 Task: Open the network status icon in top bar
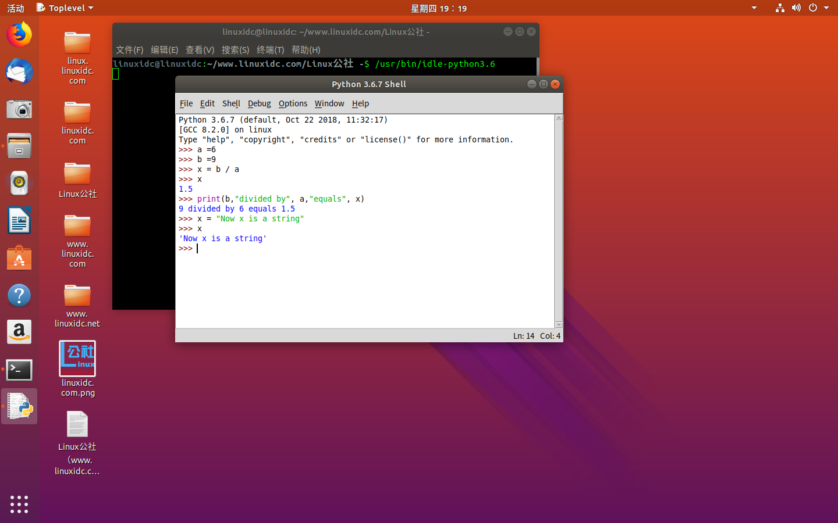click(x=780, y=8)
